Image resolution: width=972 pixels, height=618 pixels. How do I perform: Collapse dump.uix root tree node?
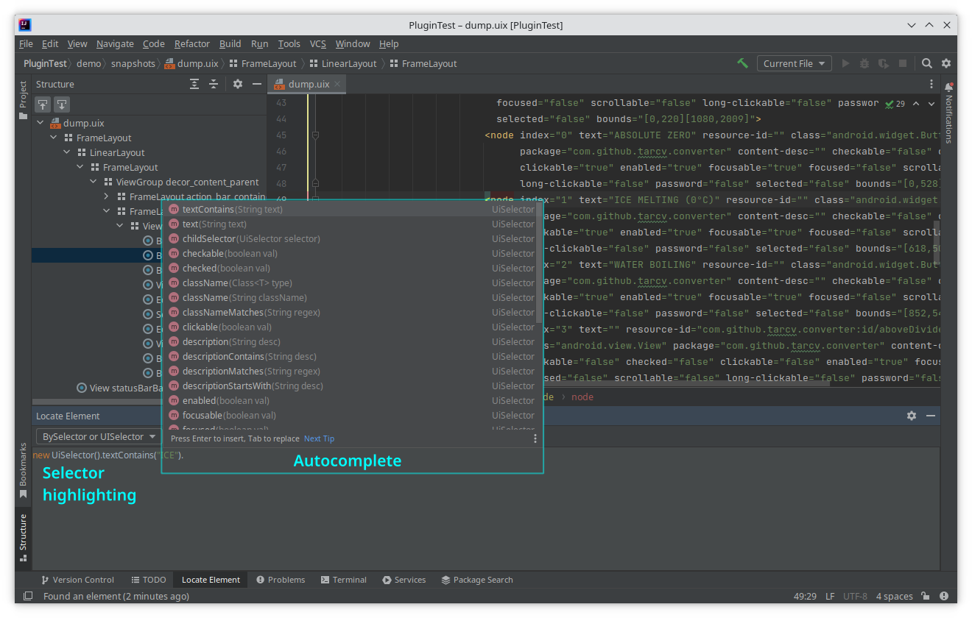coord(40,123)
